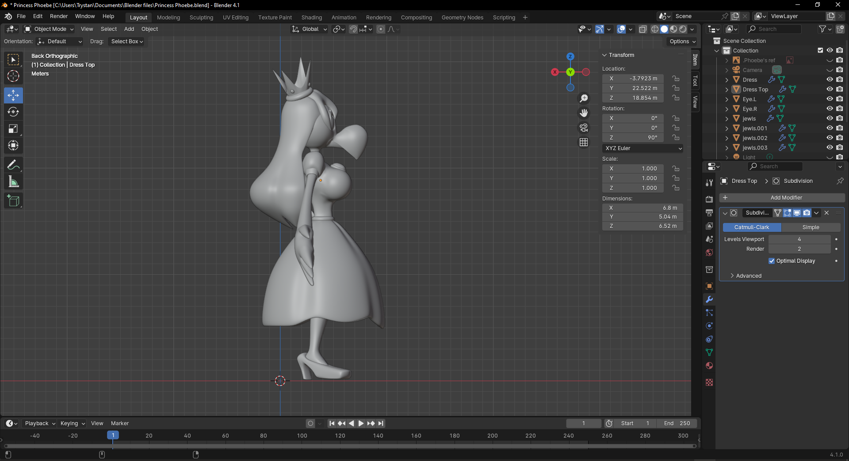
Task: Switch to the Sculpting workspace tab
Action: pos(201,18)
